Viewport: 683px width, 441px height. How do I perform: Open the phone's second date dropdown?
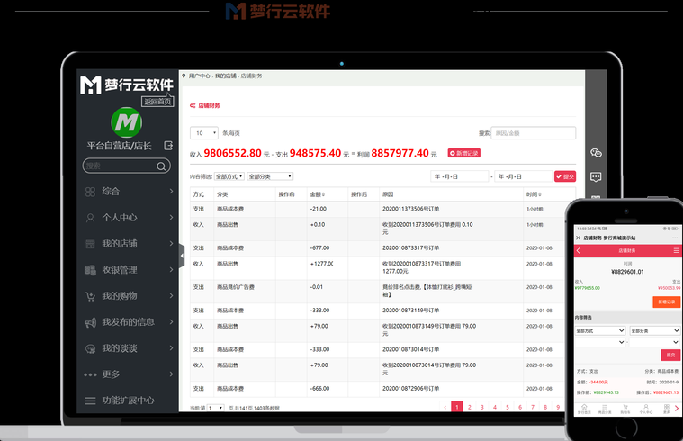(655, 342)
